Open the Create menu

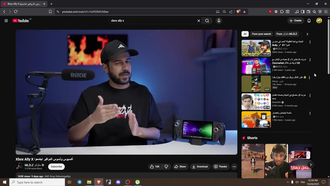coord(295,21)
